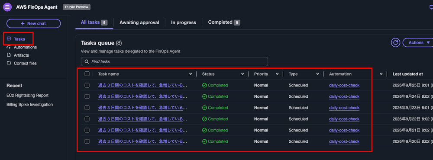
Task: Switch to the In progress tab
Action: (x=183, y=22)
